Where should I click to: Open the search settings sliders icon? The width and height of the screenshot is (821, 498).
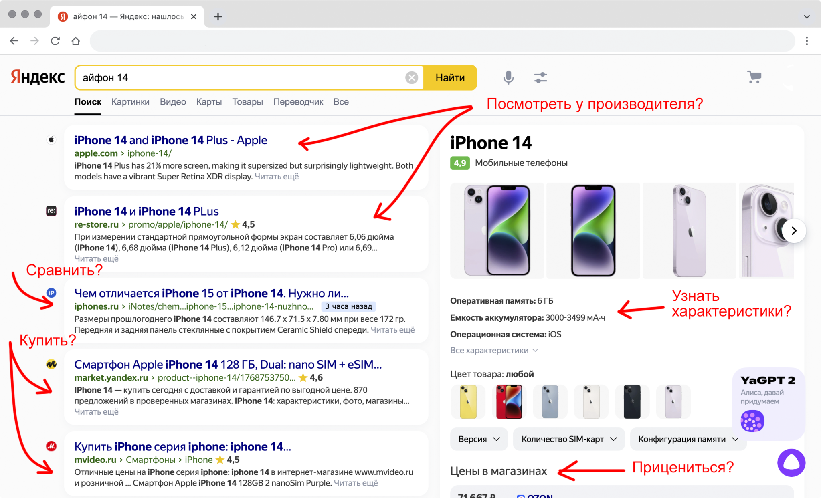coord(540,77)
